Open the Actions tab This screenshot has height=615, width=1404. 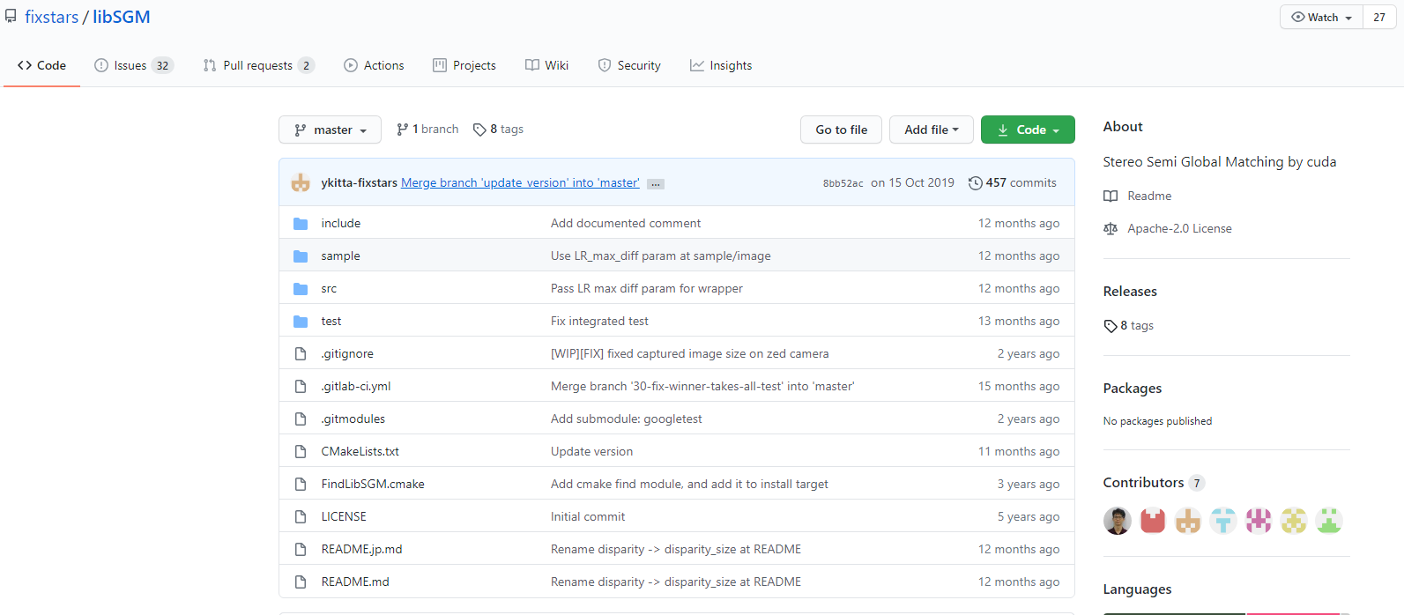click(x=374, y=65)
